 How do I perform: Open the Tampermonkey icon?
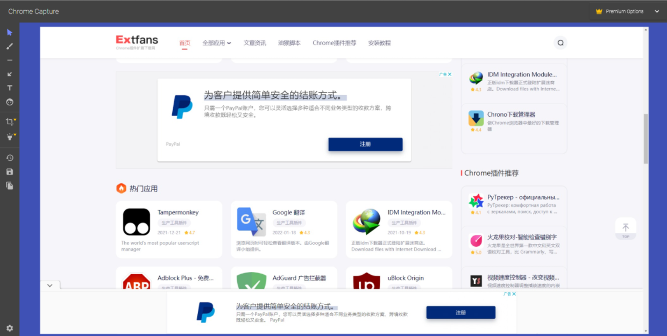[137, 222]
